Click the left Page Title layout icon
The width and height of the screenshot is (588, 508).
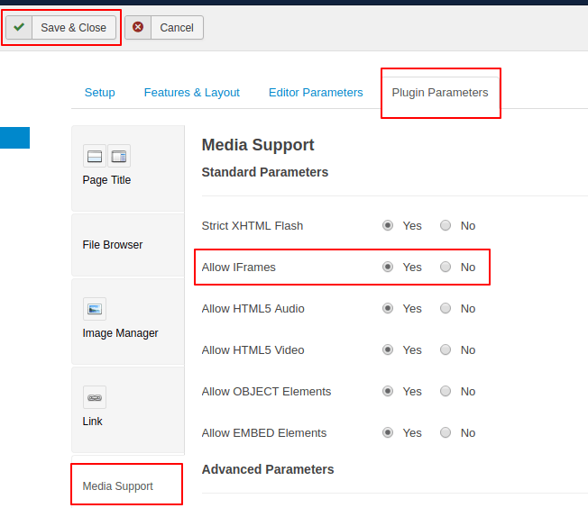tap(95, 157)
